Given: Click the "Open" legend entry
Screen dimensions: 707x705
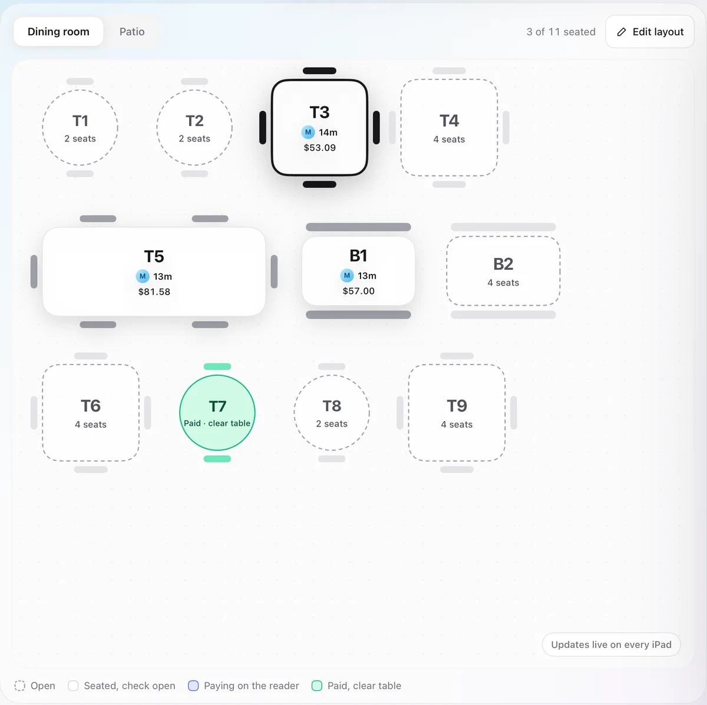Looking at the screenshot, I should click(35, 686).
